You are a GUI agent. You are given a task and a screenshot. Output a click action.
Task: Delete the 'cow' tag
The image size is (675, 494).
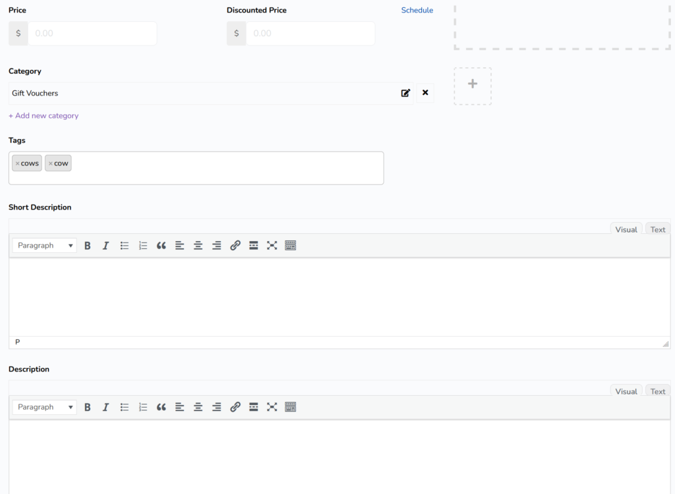51,163
